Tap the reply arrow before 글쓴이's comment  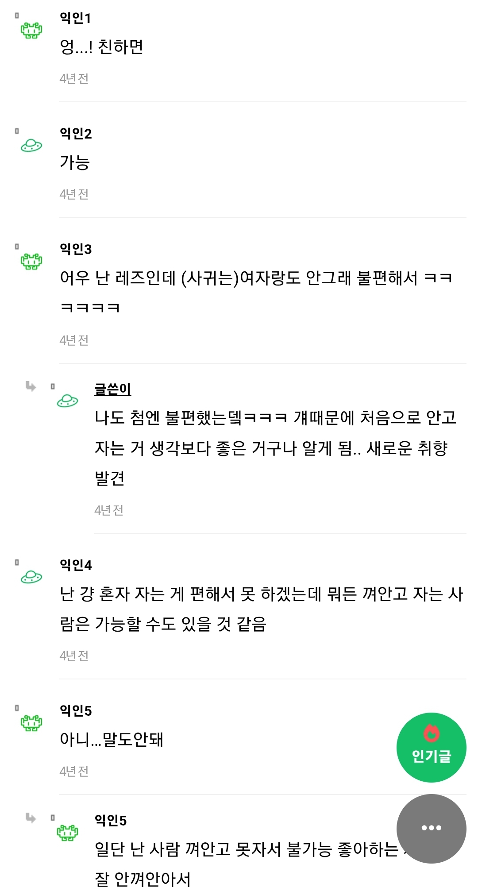(31, 386)
